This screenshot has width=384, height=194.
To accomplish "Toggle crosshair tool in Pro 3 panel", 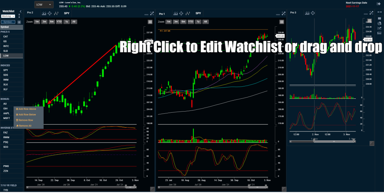I will 313,13.
